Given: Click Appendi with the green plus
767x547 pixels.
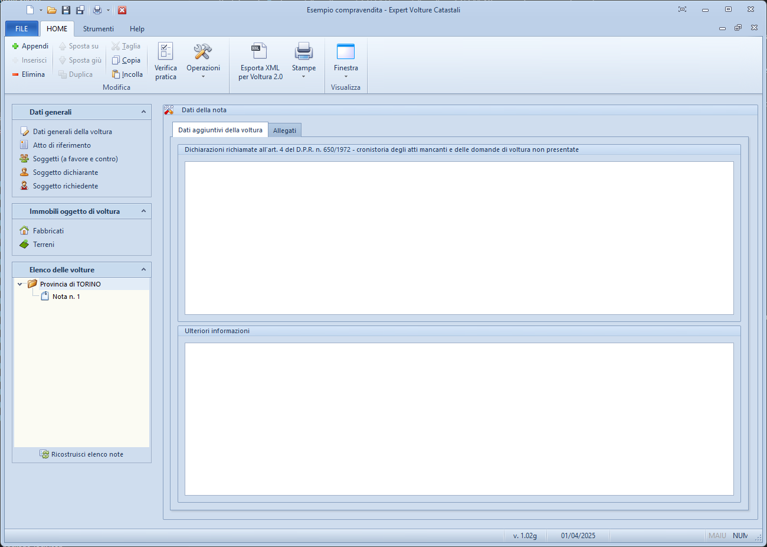Looking at the screenshot, I should 30,46.
